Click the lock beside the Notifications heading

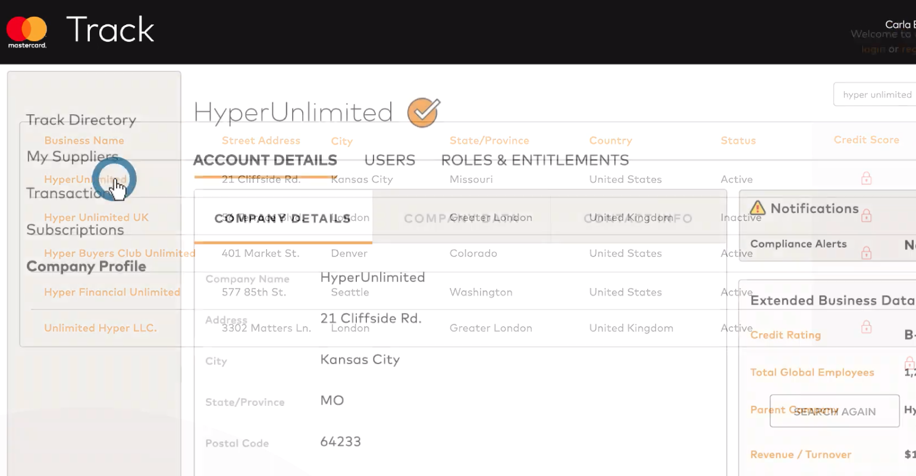867,216
